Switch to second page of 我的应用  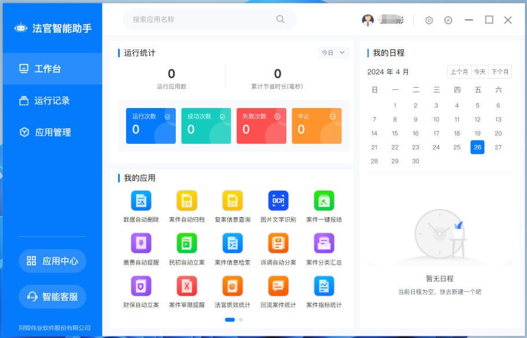[x=241, y=320]
